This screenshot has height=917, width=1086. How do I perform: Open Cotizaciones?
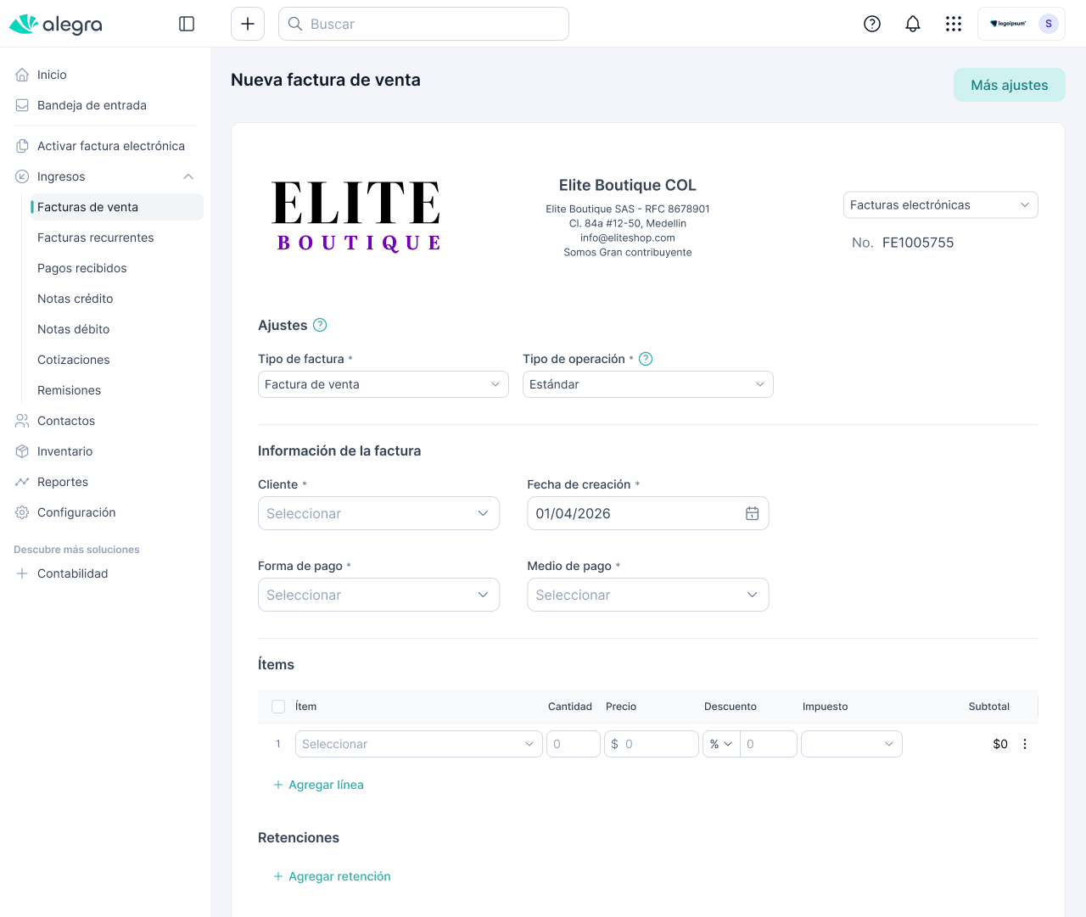[117, 360]
